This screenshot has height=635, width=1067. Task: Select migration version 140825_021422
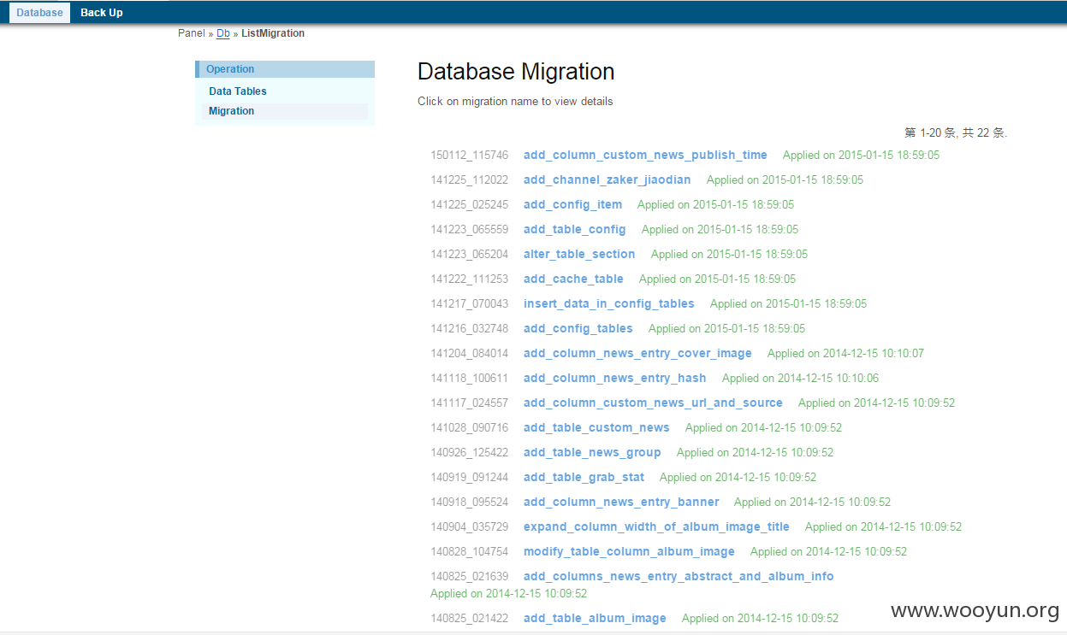click(469, 618)
